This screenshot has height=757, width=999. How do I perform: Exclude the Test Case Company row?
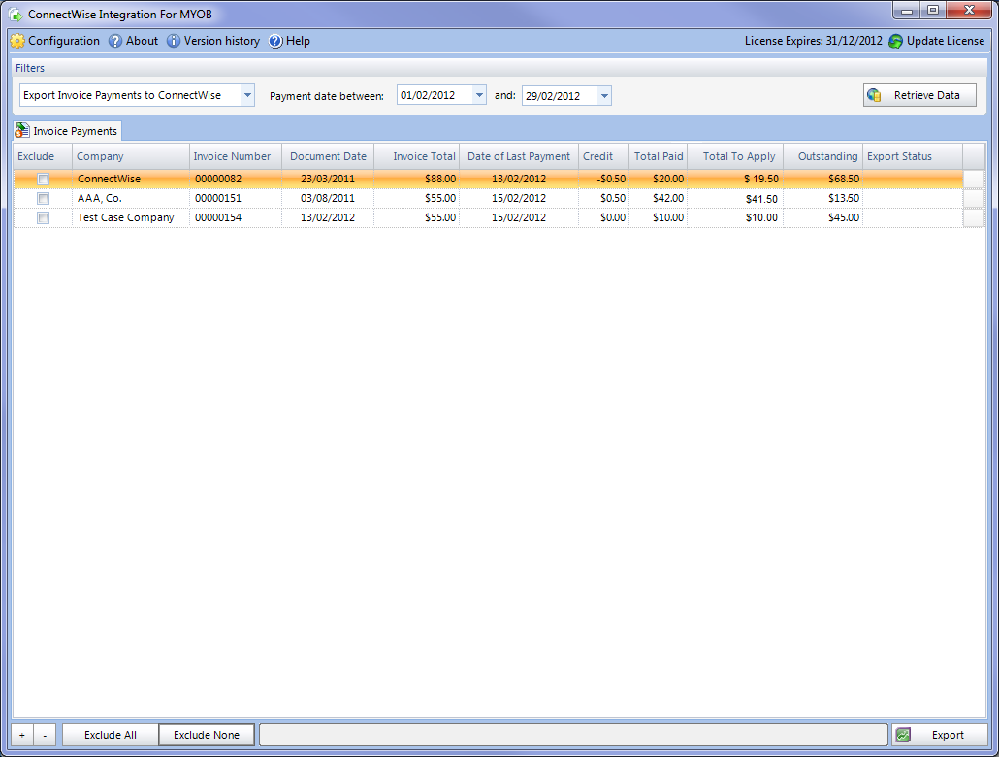(43, 218)
